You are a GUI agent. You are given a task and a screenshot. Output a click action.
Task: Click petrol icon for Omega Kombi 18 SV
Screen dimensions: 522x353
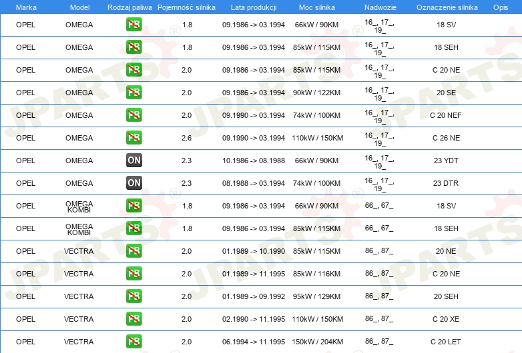134,206
